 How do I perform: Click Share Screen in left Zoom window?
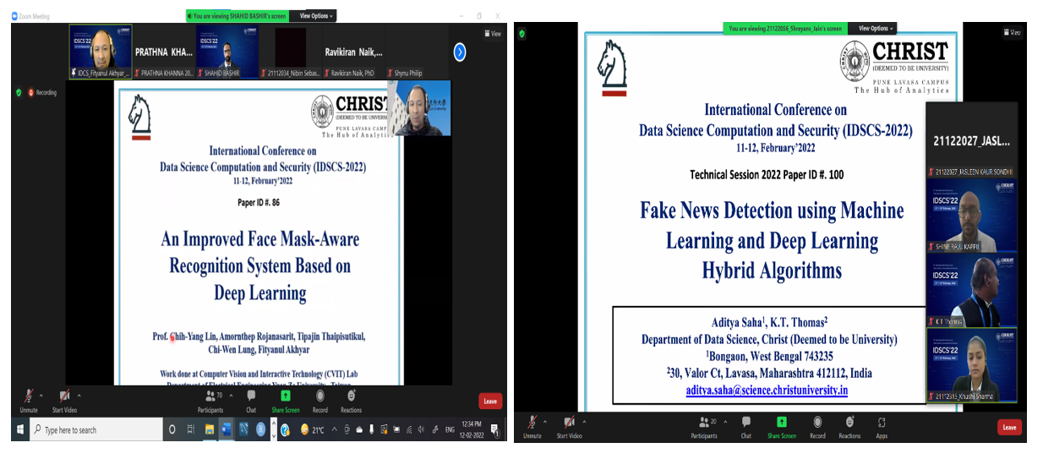(286, 401)
